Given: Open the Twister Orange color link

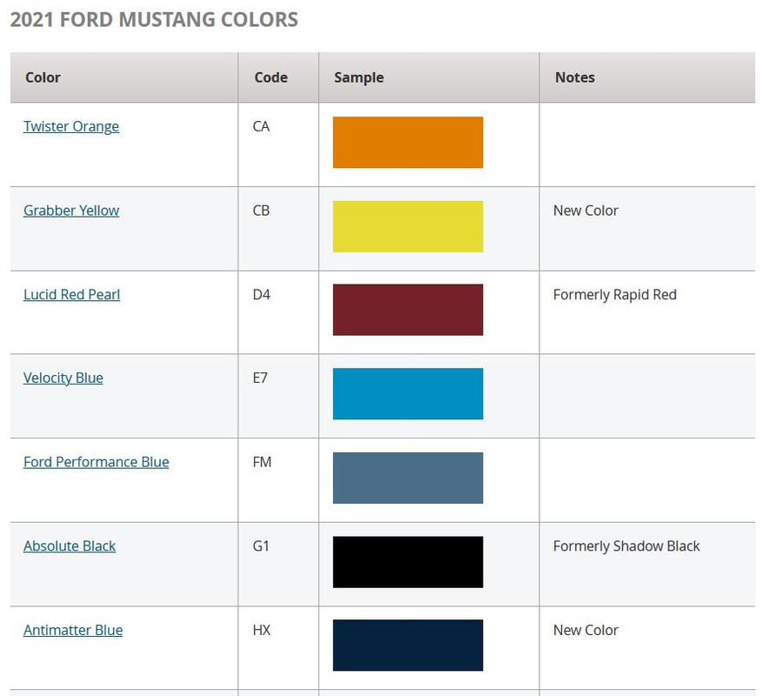Looking at the screenshot, I should pyautogui.click(x=71, y=126).
